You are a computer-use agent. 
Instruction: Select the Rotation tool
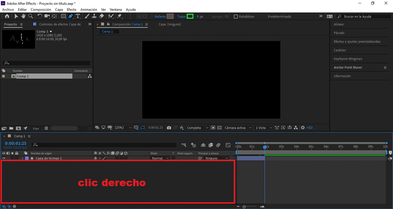[x=40, y=16]
